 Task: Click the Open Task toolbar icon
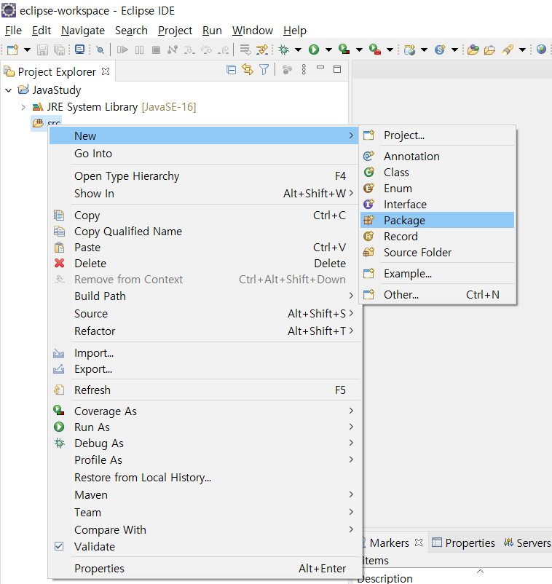point(489,50)
